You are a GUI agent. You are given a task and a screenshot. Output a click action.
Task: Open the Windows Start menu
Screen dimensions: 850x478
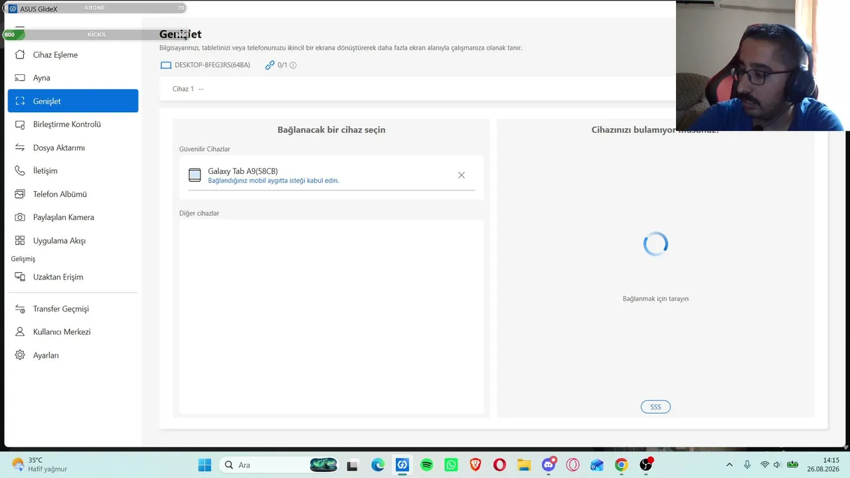205,465
